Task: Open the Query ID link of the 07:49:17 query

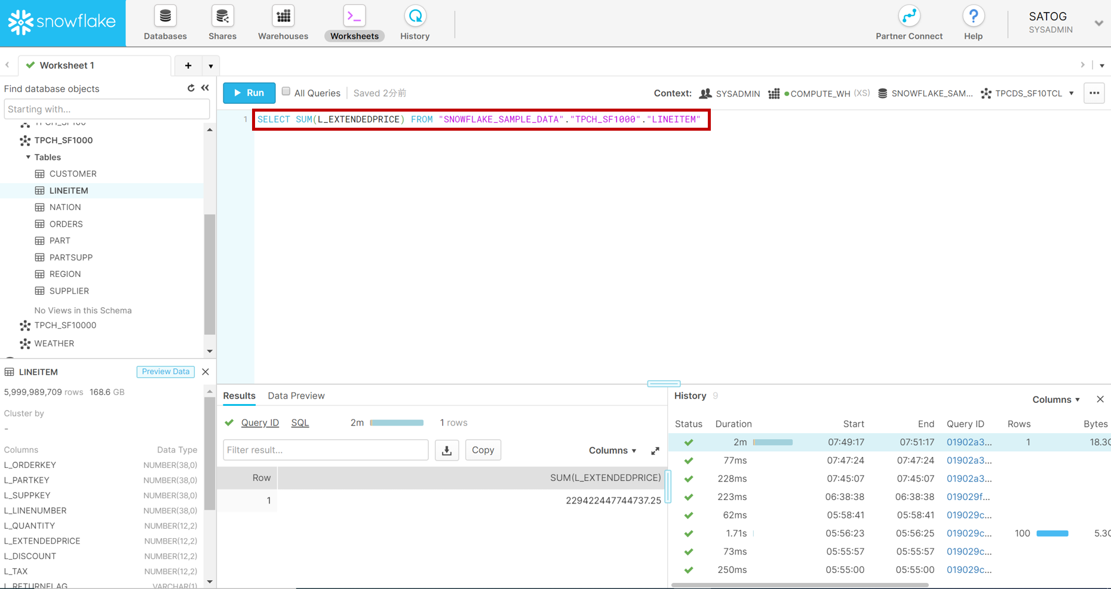Action: click(969, 442)
